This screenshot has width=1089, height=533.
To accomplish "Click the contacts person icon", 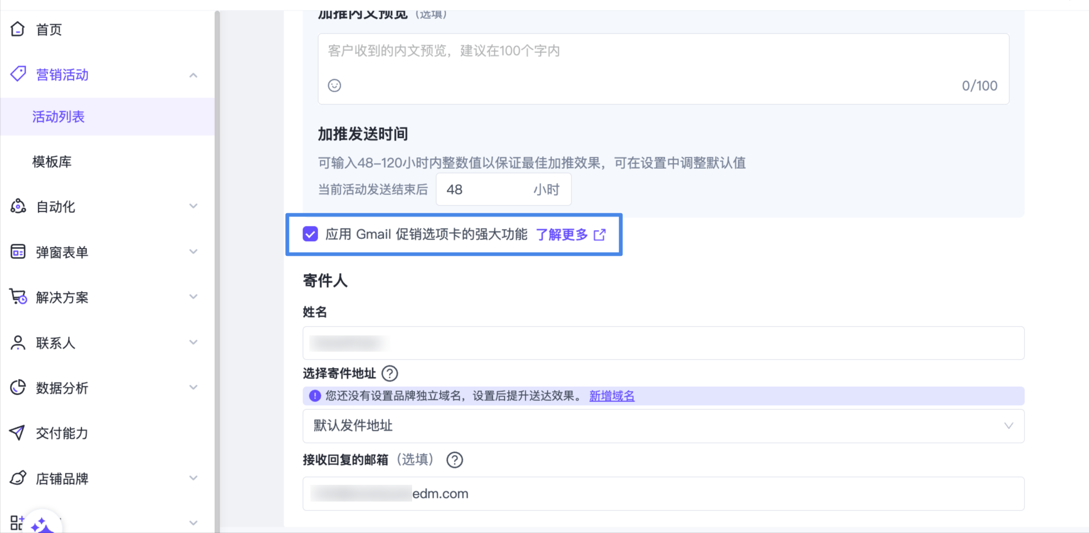I will [x=18, y=343].
